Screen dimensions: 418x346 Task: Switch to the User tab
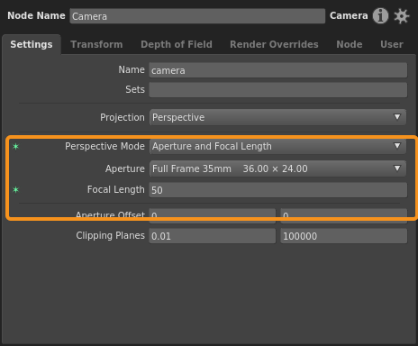click(392, 44)
